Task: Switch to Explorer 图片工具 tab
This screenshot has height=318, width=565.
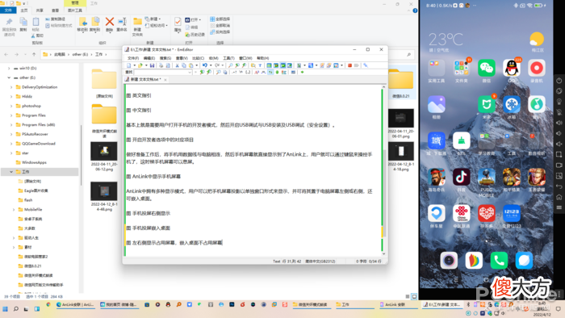Action: [x=75, y=10]
